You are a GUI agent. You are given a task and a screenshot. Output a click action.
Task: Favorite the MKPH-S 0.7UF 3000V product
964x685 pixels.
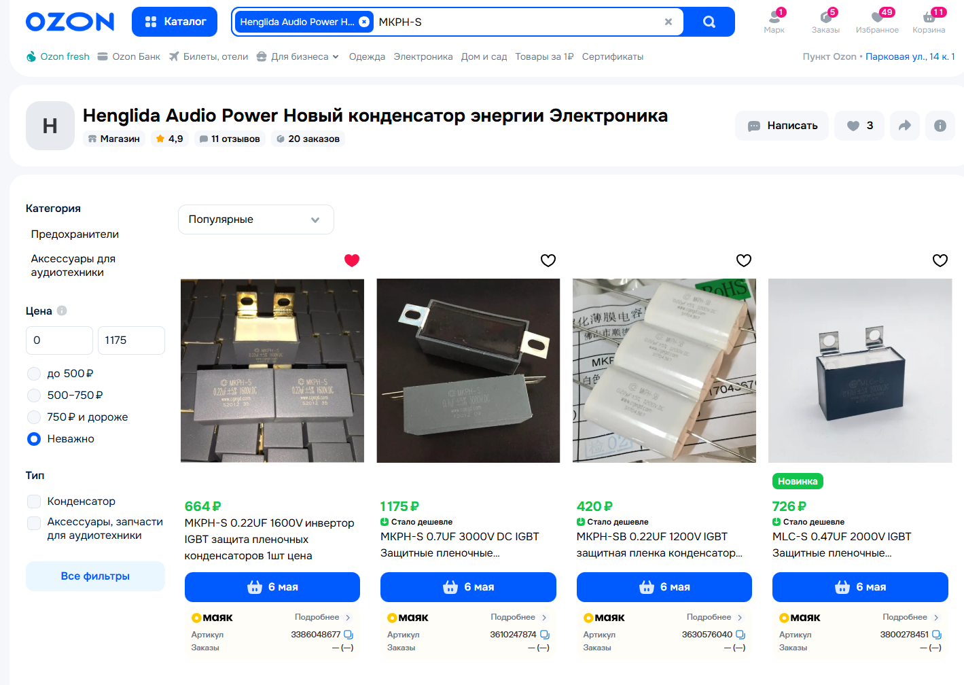point(548,260)
